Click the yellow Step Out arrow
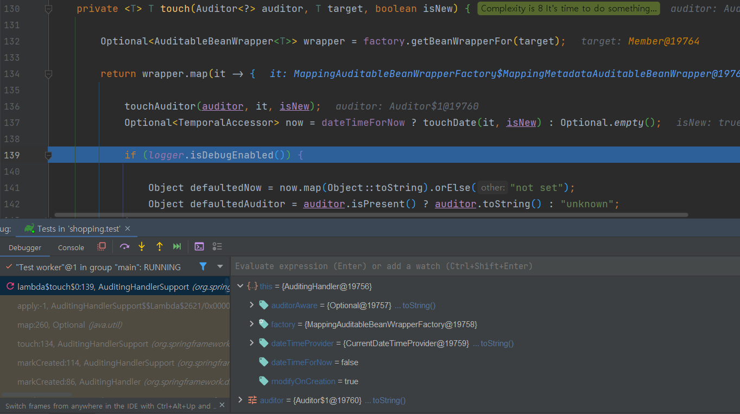The image size is (740, 414). coord(159,246)
